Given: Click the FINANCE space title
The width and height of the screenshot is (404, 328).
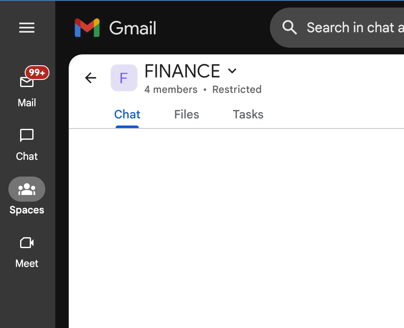Looking at the screenshot, I should coord(182,72).
